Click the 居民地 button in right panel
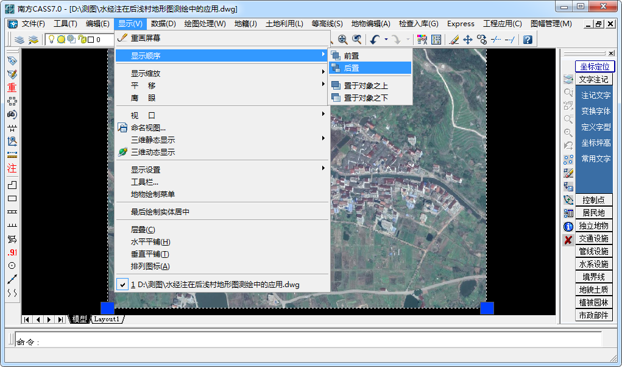This screenshot has height=367, width=622. (x=593, y=213)
